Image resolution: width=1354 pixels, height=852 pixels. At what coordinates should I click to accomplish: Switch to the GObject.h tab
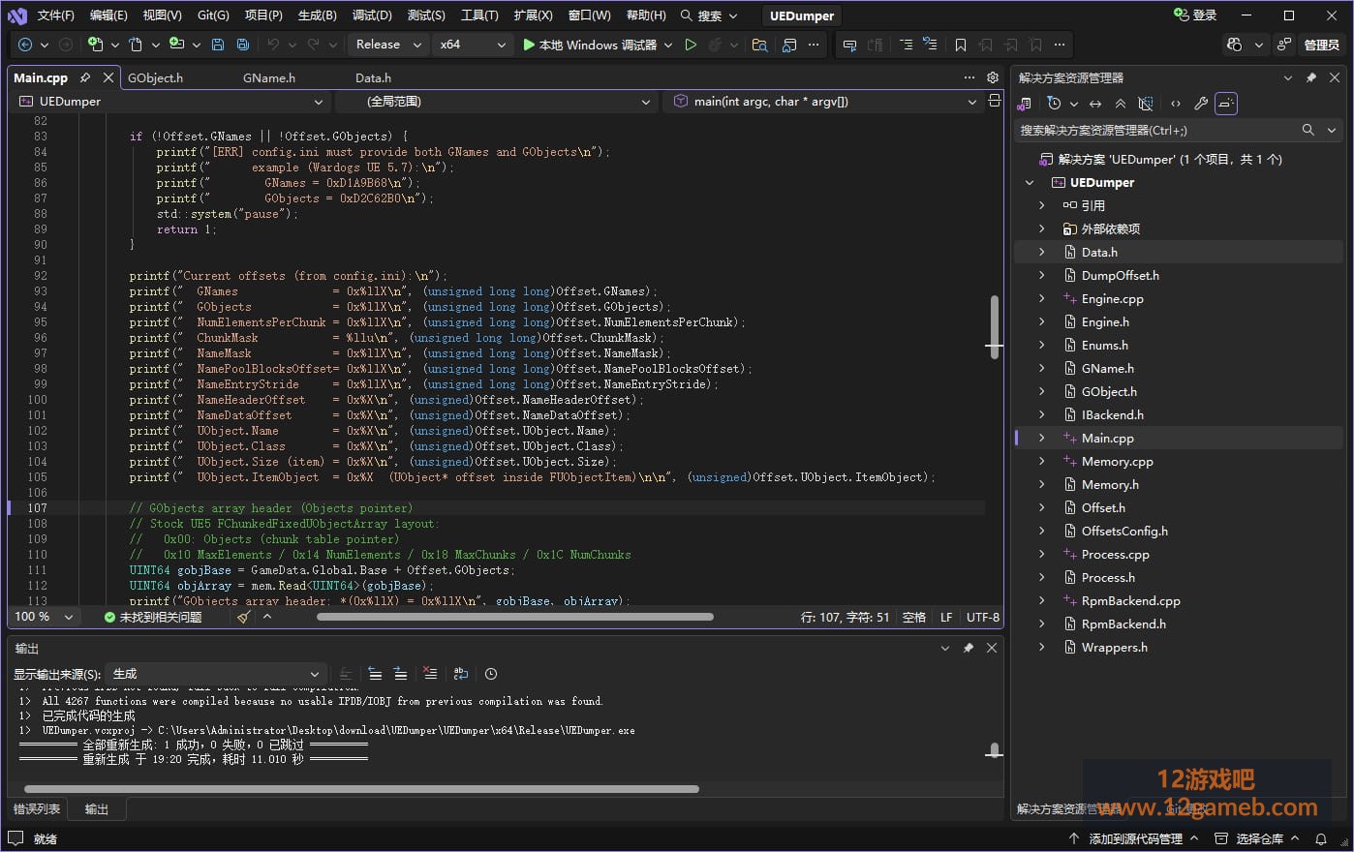click(155, 77)
